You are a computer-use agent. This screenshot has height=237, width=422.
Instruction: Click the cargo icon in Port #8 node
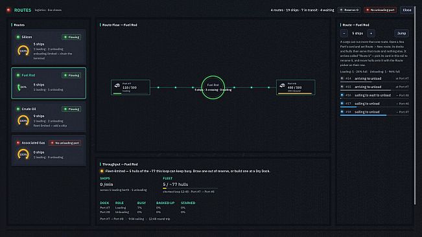click(x=282, y=85)
